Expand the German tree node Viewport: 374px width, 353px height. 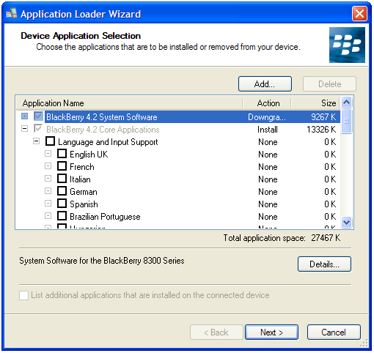(x=48, y=191)
